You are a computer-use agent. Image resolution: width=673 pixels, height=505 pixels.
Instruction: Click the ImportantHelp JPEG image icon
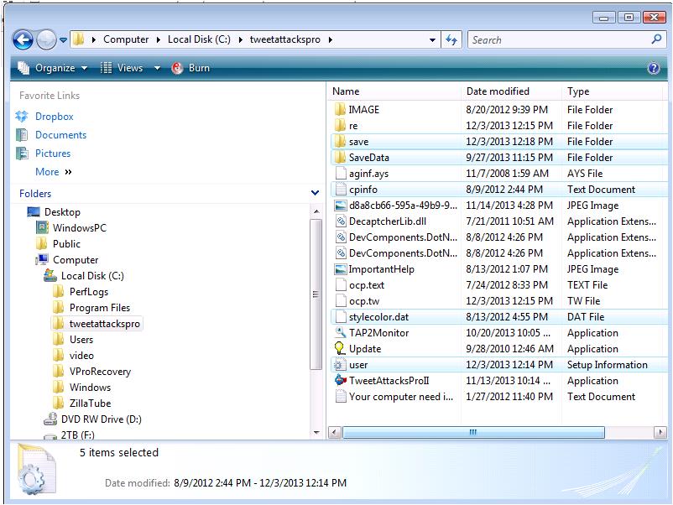point(340,269)
